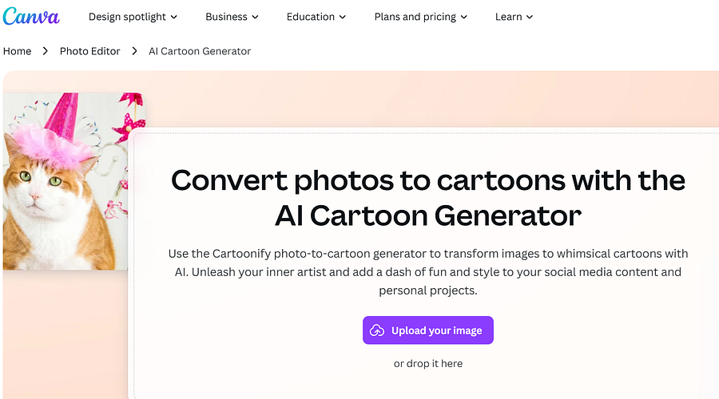Open the Design spotlight menu
The width and height of the screenshot is (719, 399).
[x=133, y=17]
